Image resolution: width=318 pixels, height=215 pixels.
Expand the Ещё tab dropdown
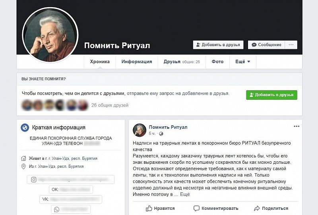[243, 62]
